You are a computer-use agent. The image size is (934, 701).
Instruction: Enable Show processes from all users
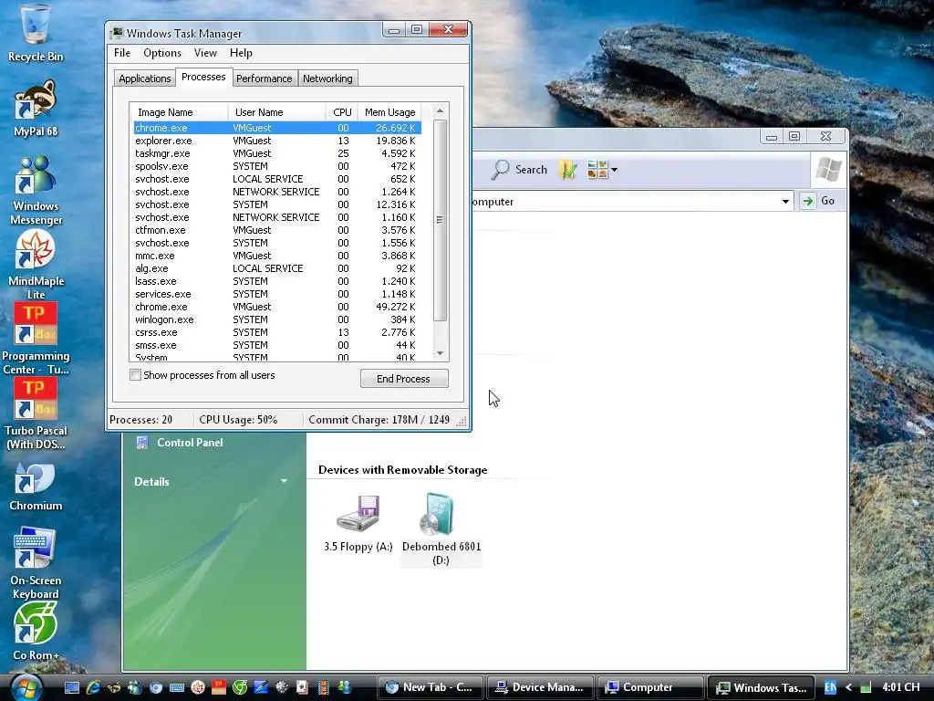click(135, 375)
